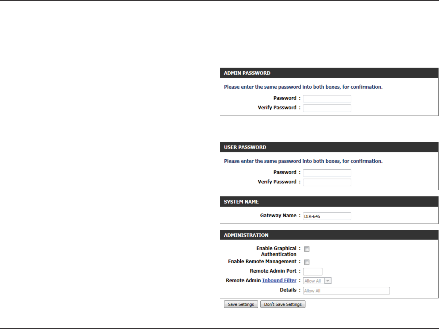Click the Remote Admin Port label
Viewport: 439px width, 329px height.
pos(273,271)
